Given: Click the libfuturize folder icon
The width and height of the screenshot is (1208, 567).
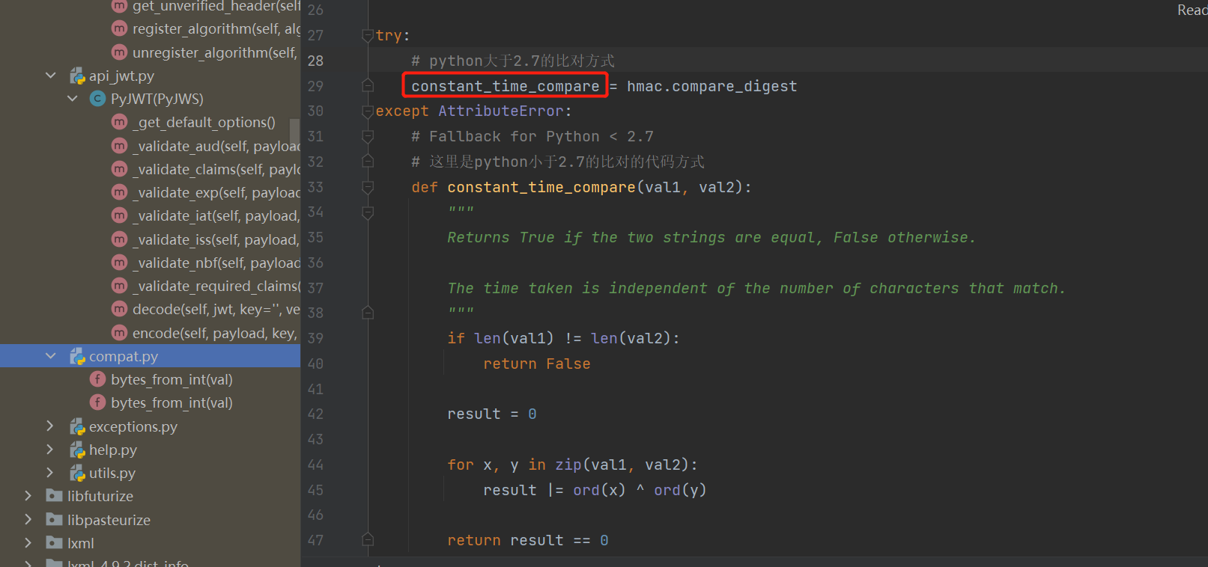Looking at the screenshot, I should pyautogui.click(x=54, y=495).
